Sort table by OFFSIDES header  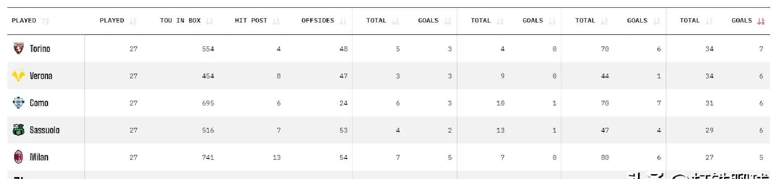[317, 21]
